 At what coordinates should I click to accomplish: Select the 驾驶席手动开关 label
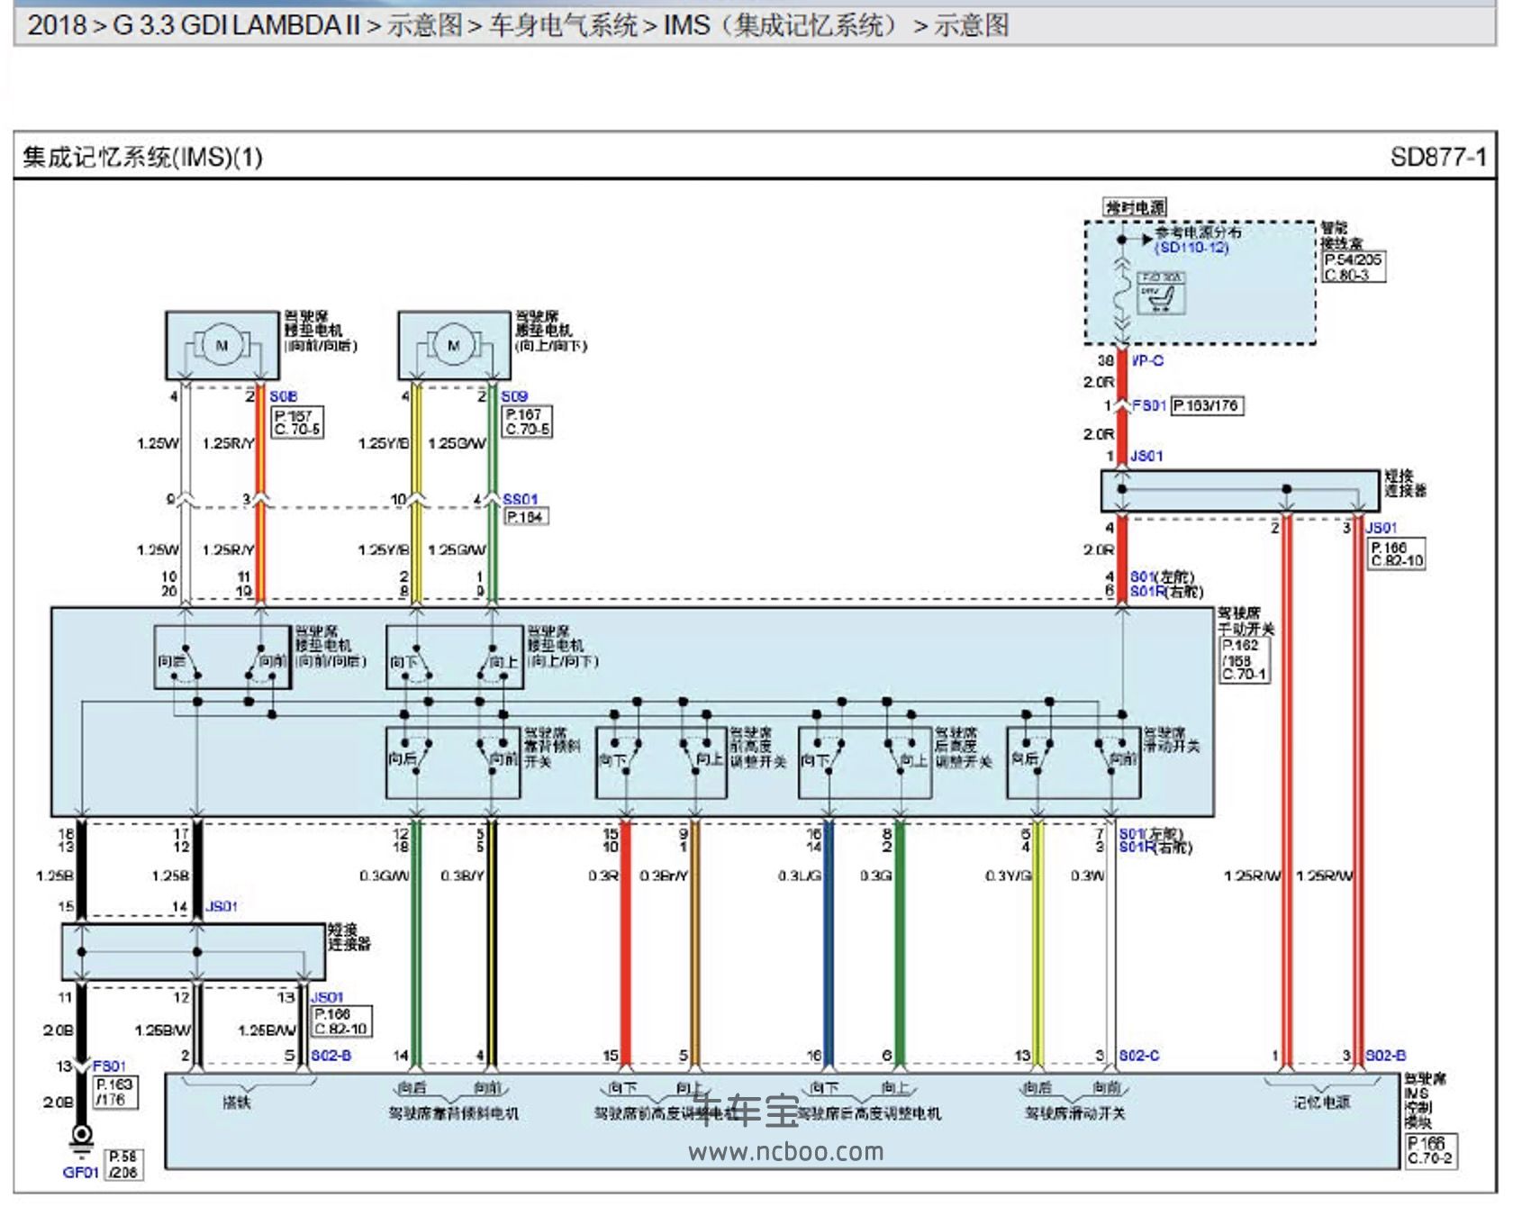[1246, 621]
